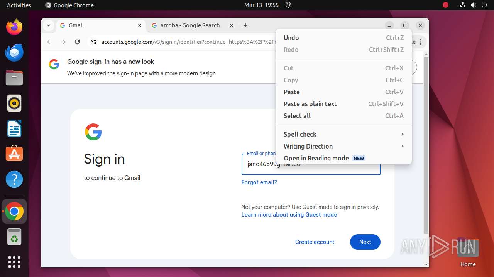The image size is (494, 277).
Task: Switch to arroba Google Search tab
Action: (x=193, y=25)
